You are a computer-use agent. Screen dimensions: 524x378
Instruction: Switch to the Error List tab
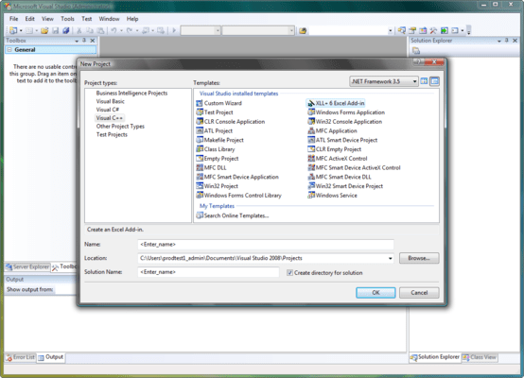pos(21,357)
